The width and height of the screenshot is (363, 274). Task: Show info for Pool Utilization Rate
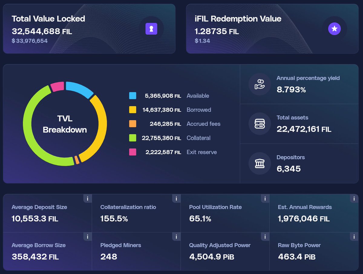(x=265, y=199)
